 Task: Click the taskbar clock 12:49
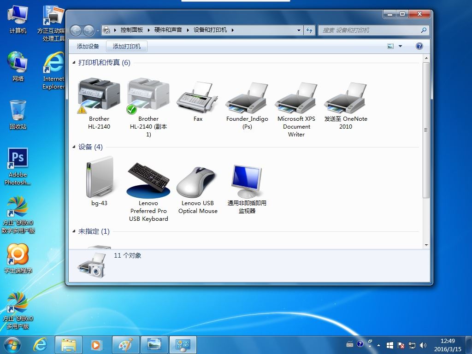448,341
